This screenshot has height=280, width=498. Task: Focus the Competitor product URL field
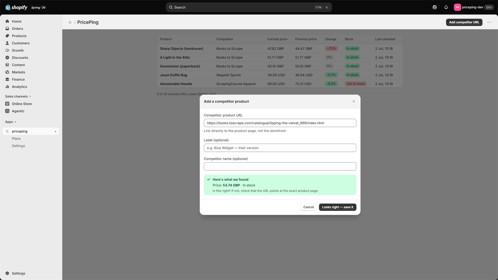280,123
